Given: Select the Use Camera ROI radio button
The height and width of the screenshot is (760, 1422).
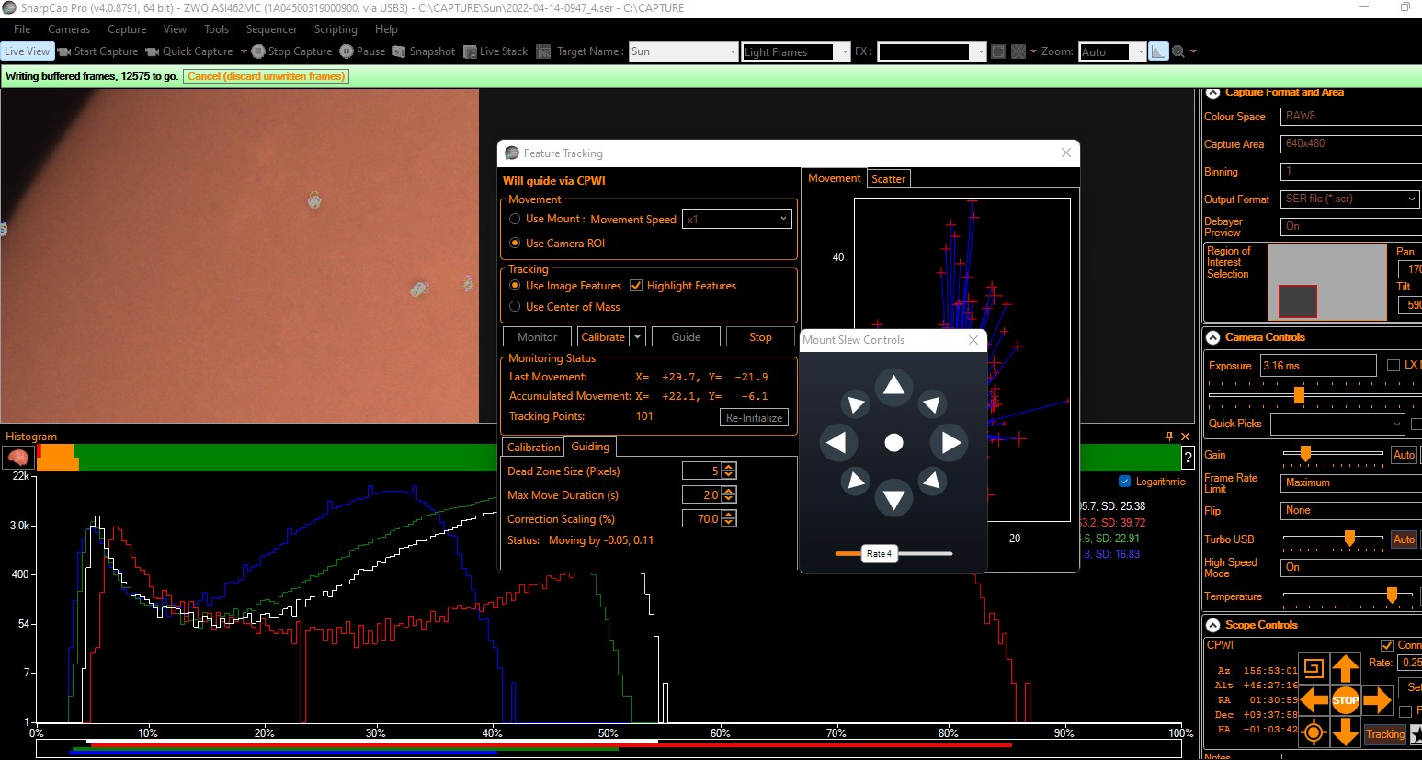Looking at the screenshot, I should (515, 243).
